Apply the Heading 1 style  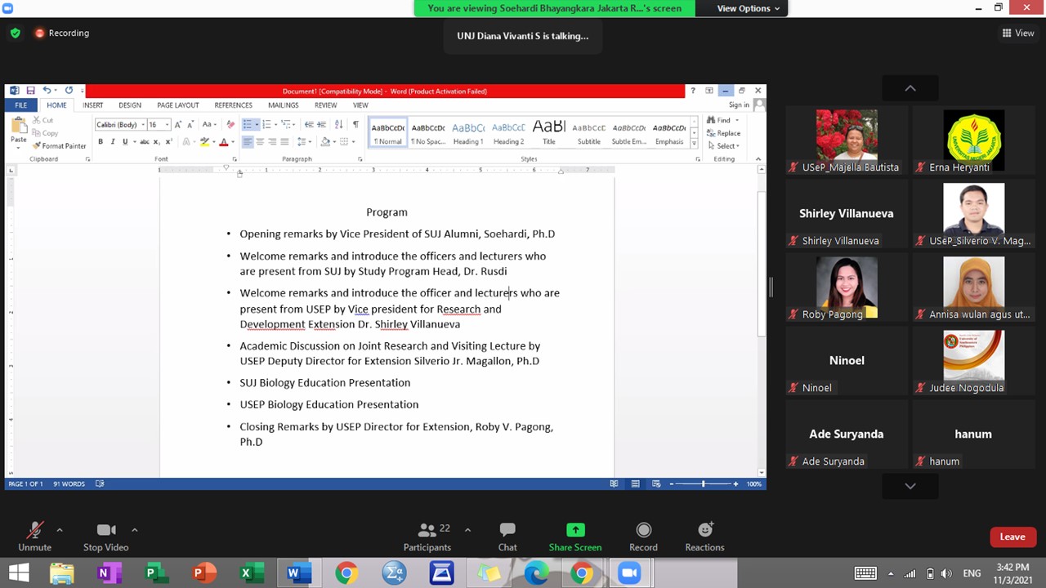click(468, 133)
